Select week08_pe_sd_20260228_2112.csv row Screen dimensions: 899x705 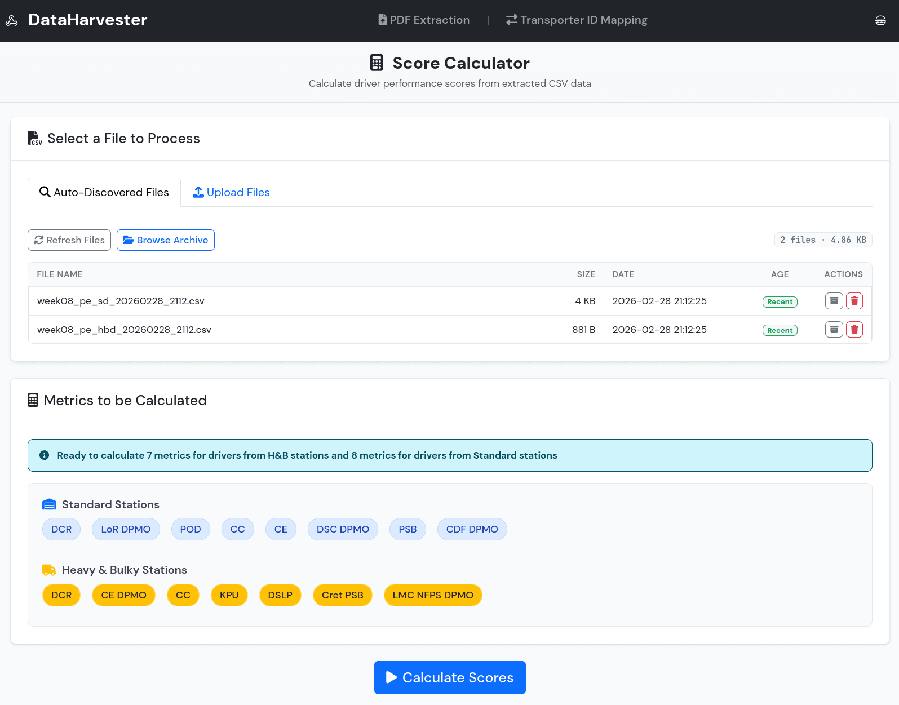point(450,301)
